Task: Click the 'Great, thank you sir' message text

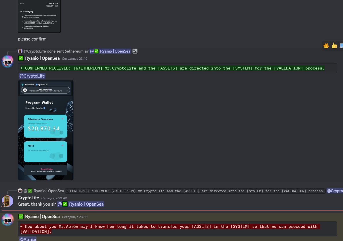Action: point(37,204)
